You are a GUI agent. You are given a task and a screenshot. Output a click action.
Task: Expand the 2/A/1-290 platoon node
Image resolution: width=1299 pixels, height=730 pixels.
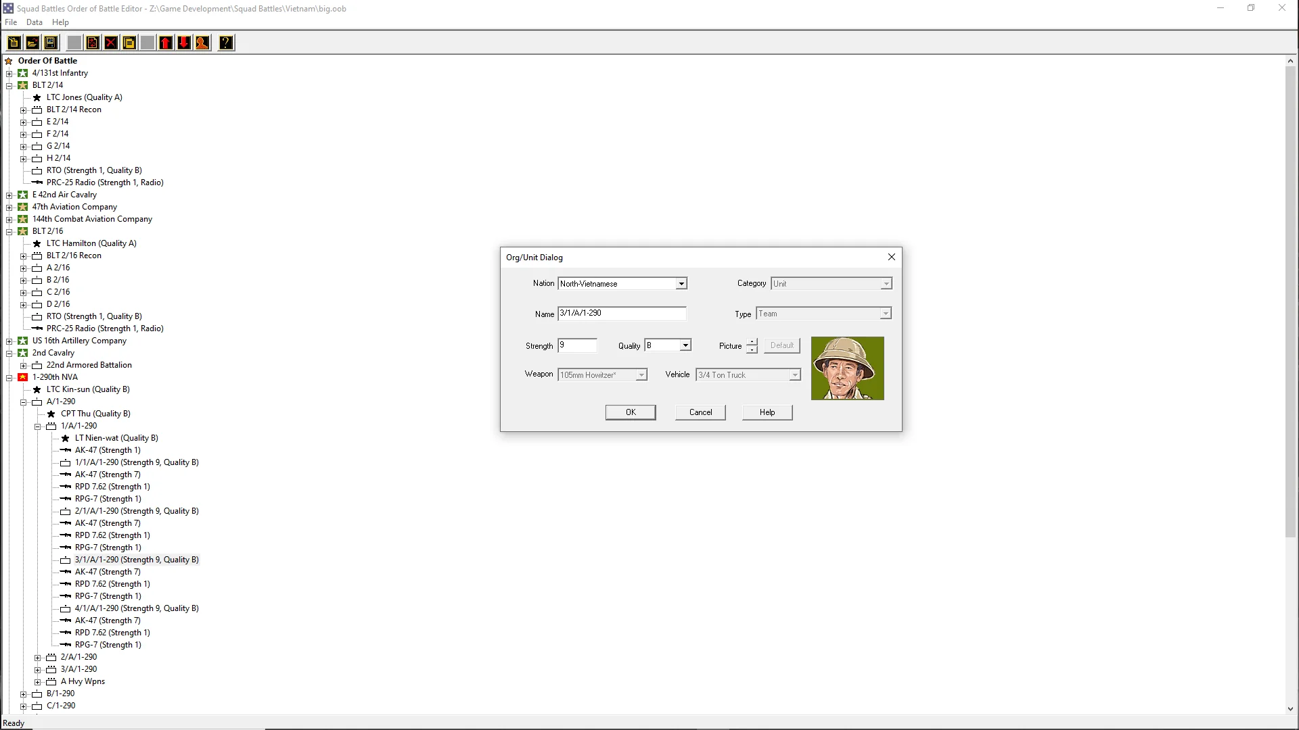(38, 658)
